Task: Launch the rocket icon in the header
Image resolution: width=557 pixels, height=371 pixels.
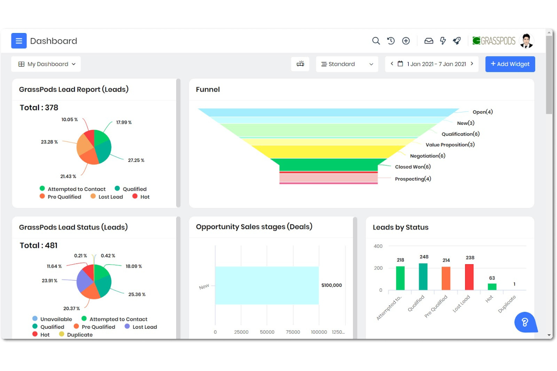Action: coord(457,41)
